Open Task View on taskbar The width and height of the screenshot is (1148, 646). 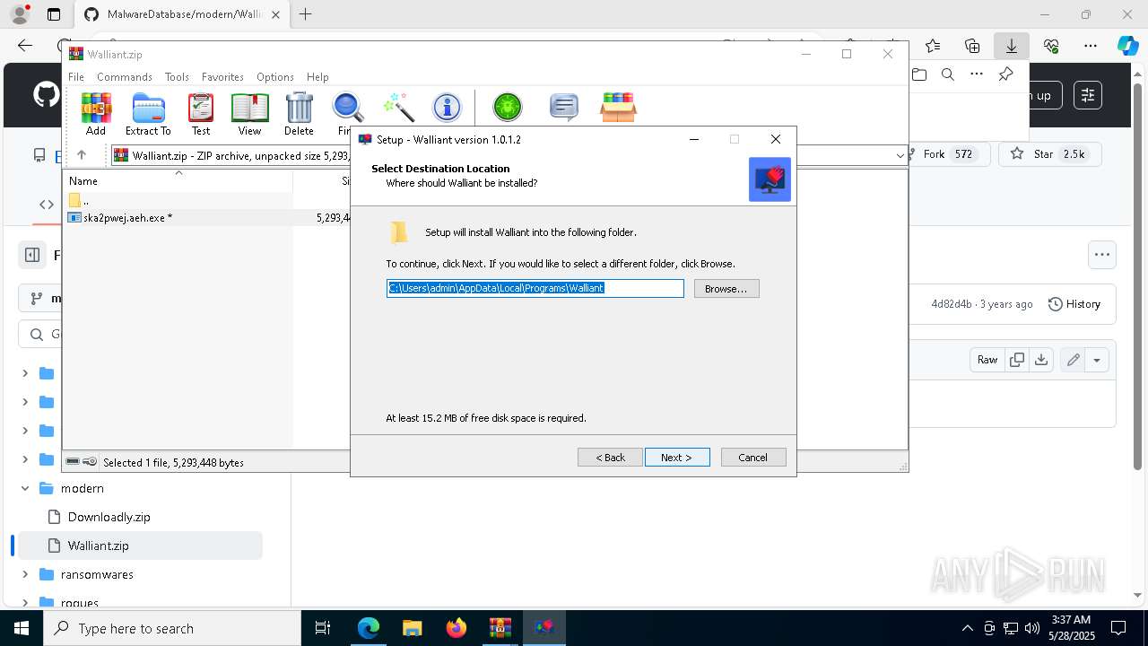pos(324,628)
